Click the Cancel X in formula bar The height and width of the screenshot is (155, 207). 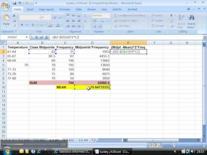[37, 37]
